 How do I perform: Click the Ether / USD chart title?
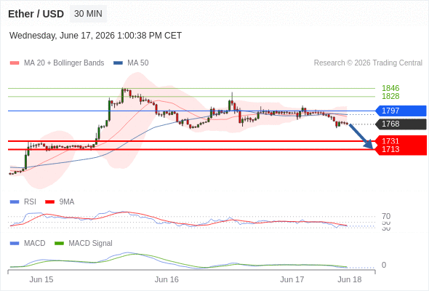[x=36, y=14]
